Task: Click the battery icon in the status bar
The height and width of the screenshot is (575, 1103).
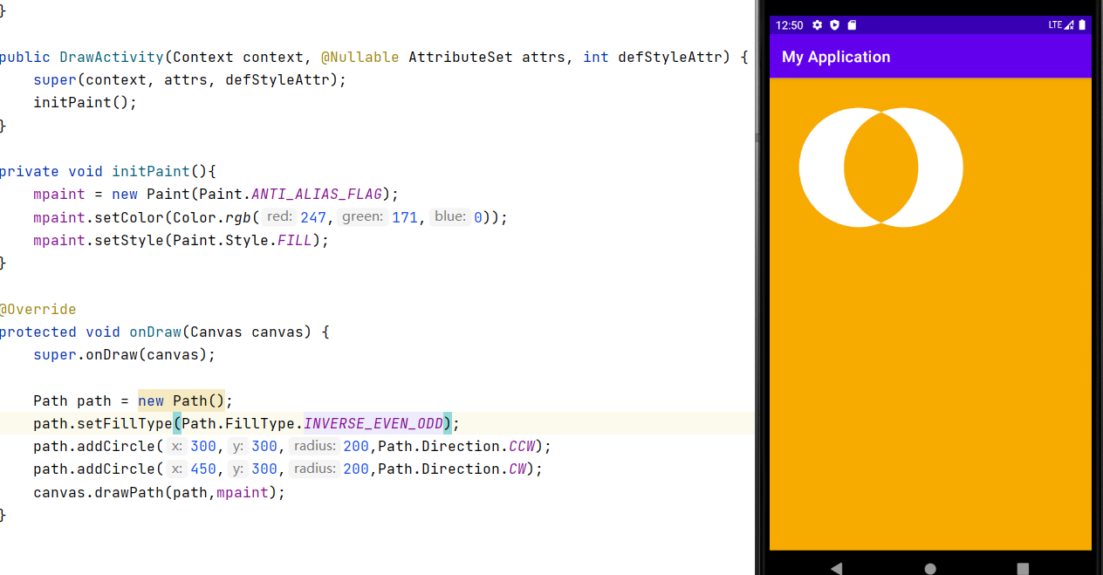Action: pos(1083,25)
